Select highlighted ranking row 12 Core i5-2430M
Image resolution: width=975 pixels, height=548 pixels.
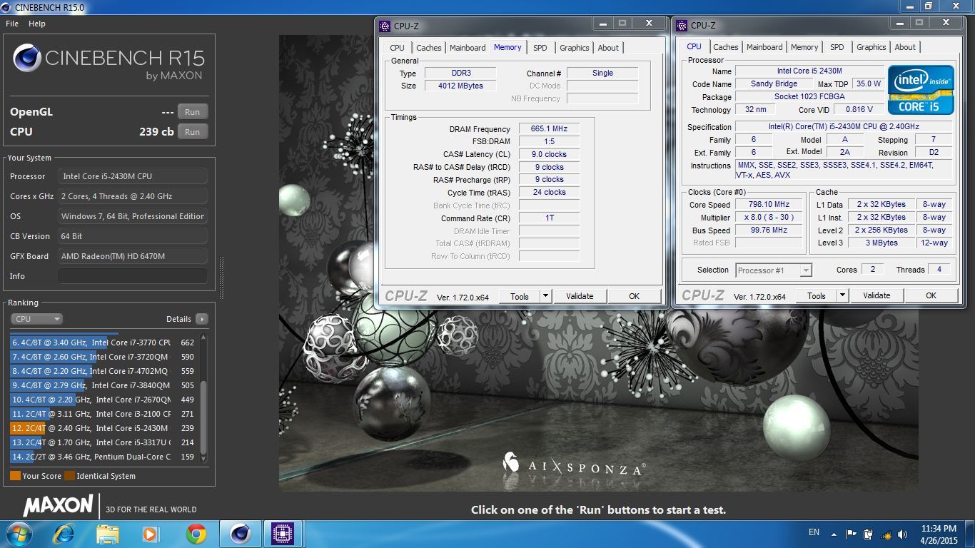(103, 428)
